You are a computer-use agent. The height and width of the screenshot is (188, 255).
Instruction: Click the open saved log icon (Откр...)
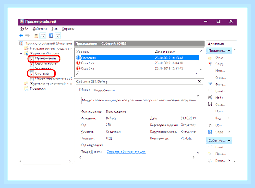[210, 57]
